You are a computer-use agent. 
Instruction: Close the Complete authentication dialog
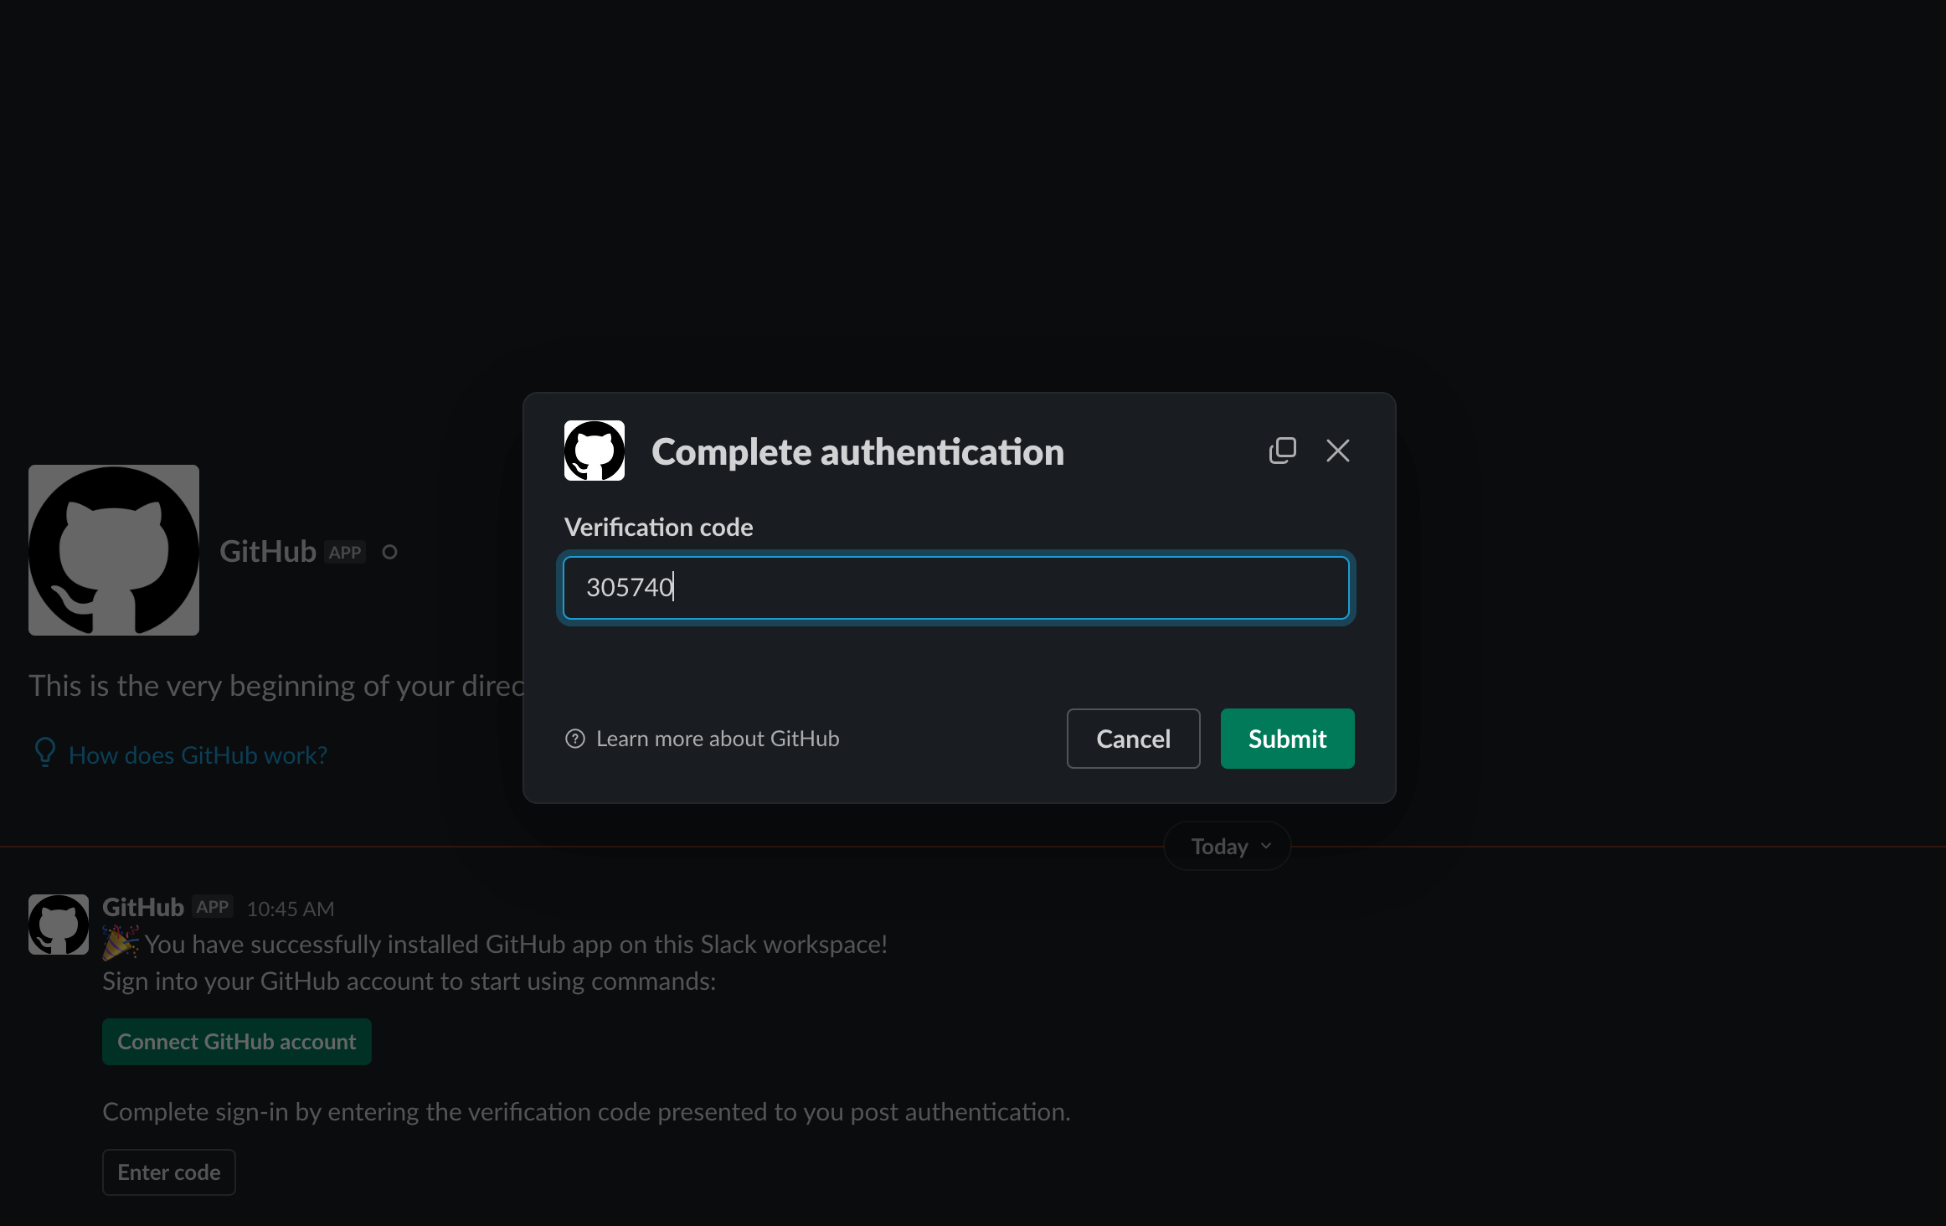coord(1337,451)
